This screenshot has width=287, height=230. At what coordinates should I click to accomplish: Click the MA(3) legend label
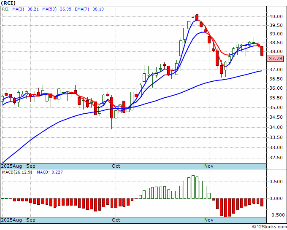18,9
